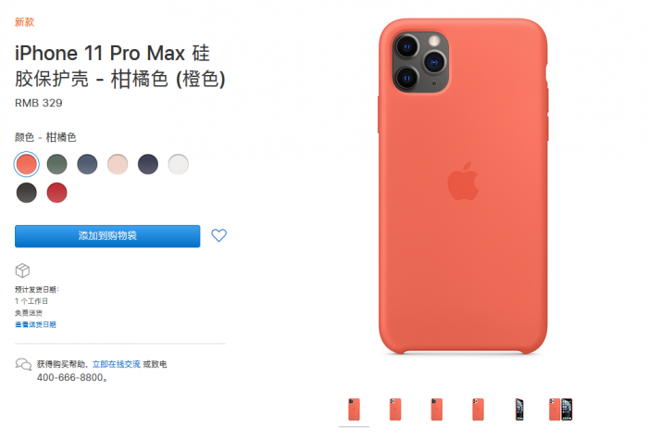This screenshot has width=648, height=441.
Task: Add the case to the shopping bag
Action: pos(107,236)
